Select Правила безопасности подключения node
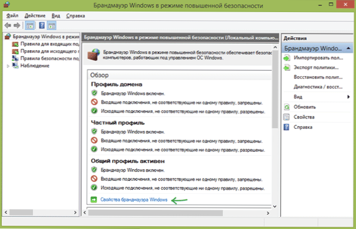356x229 pixels. (x=50, y=58)
